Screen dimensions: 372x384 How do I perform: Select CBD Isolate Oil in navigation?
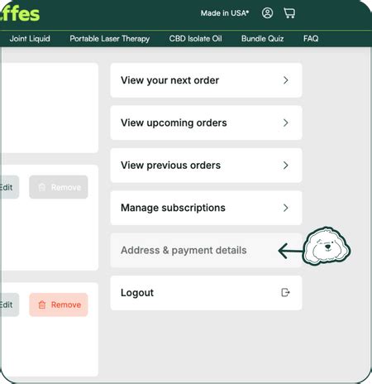tap(195, 39)
